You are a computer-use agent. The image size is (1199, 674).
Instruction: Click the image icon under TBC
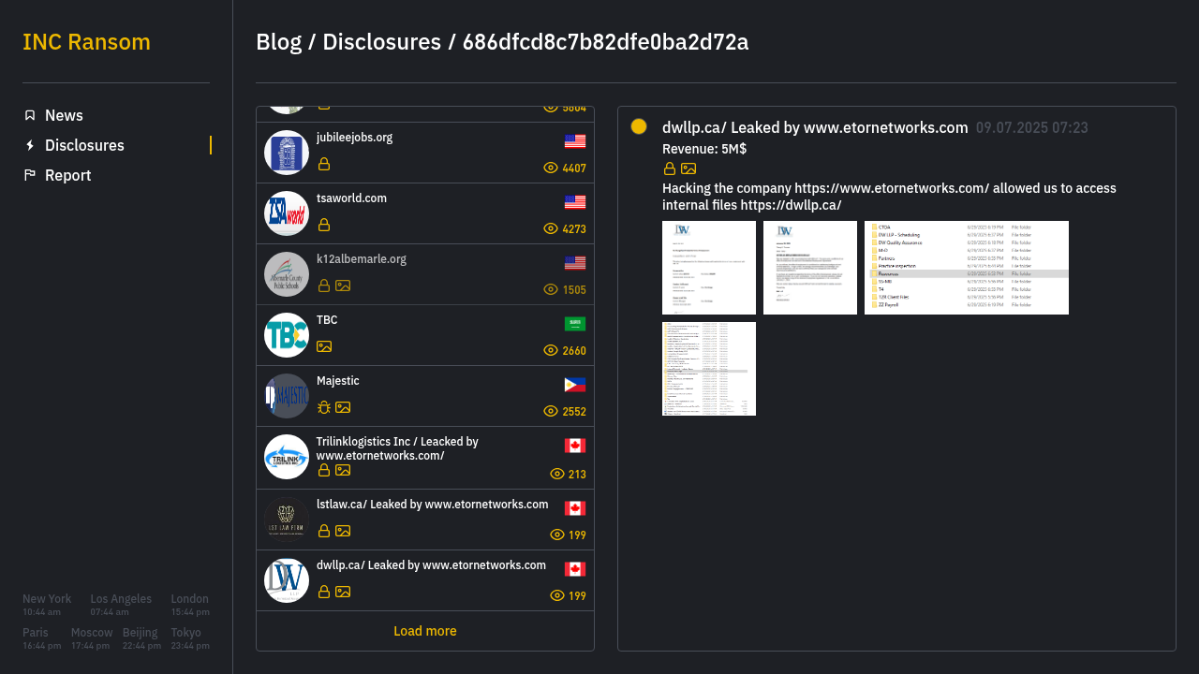(x=324, y=346)
